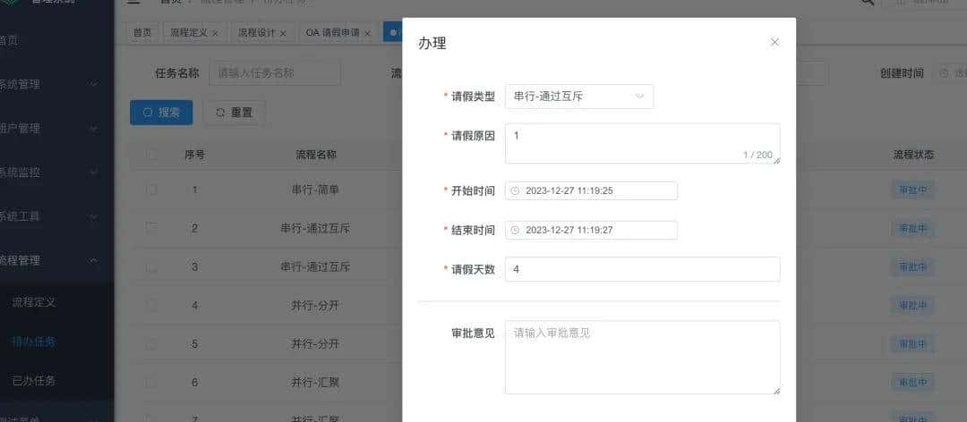Open the 创建时间 date range picker
This screenshot has height=422, width=967.
point(950,73)
